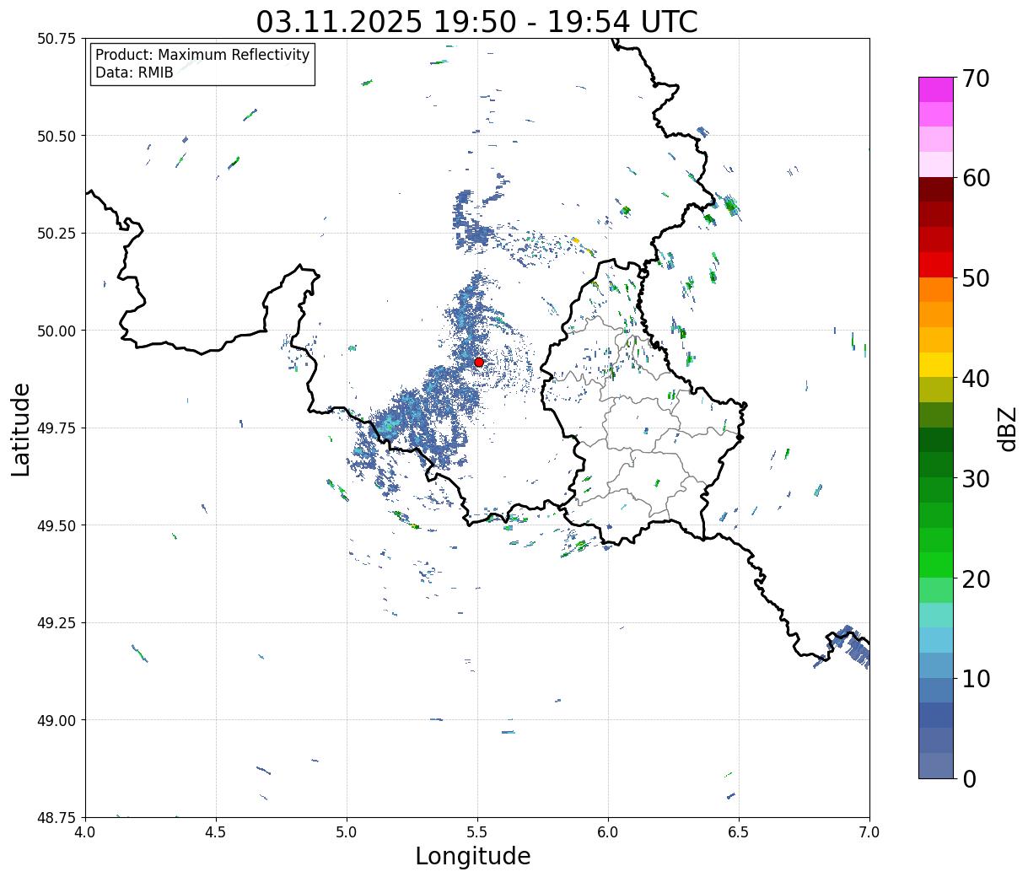This screenshot has width=1028, height=877.
Task: Click the latitude tick label 50.50
Action: point(57,136)
